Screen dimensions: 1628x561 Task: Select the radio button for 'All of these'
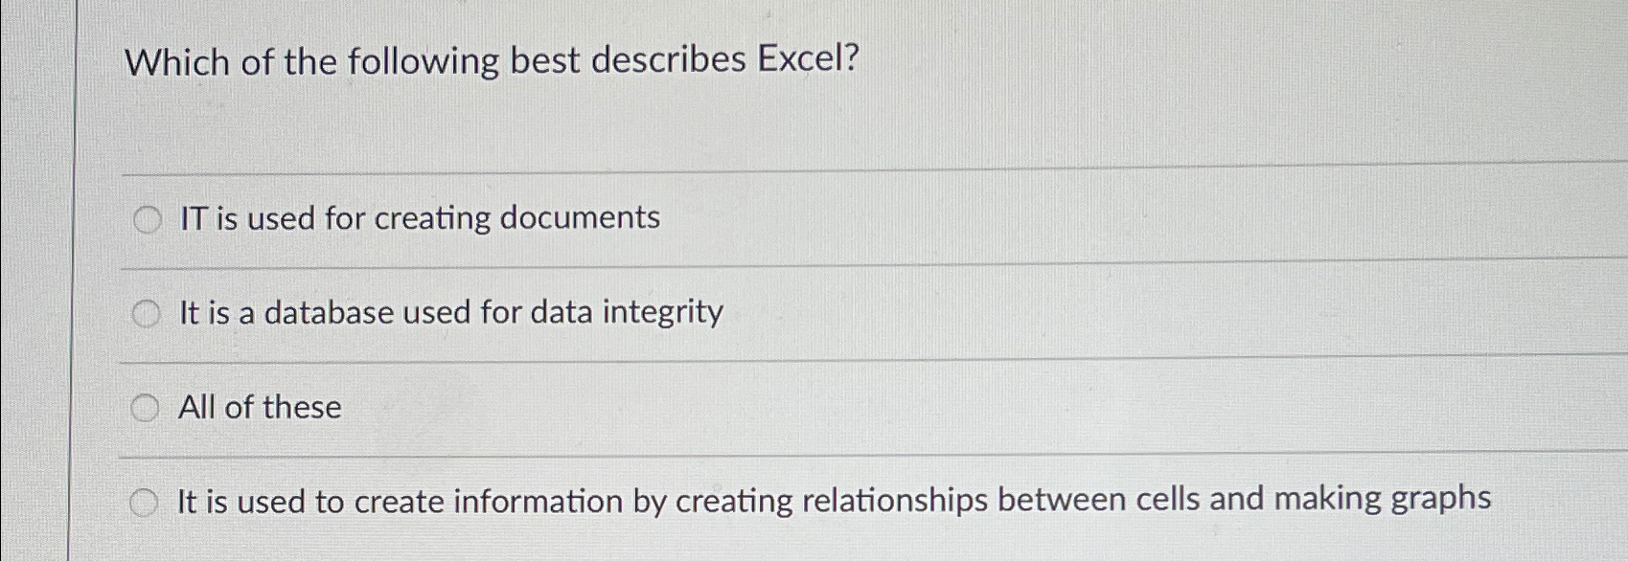146,407
